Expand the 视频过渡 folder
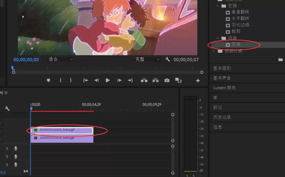Screen dimensions: 285x177 point(213,51)
